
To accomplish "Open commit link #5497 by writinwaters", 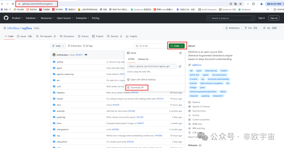I will pos(79,55).
